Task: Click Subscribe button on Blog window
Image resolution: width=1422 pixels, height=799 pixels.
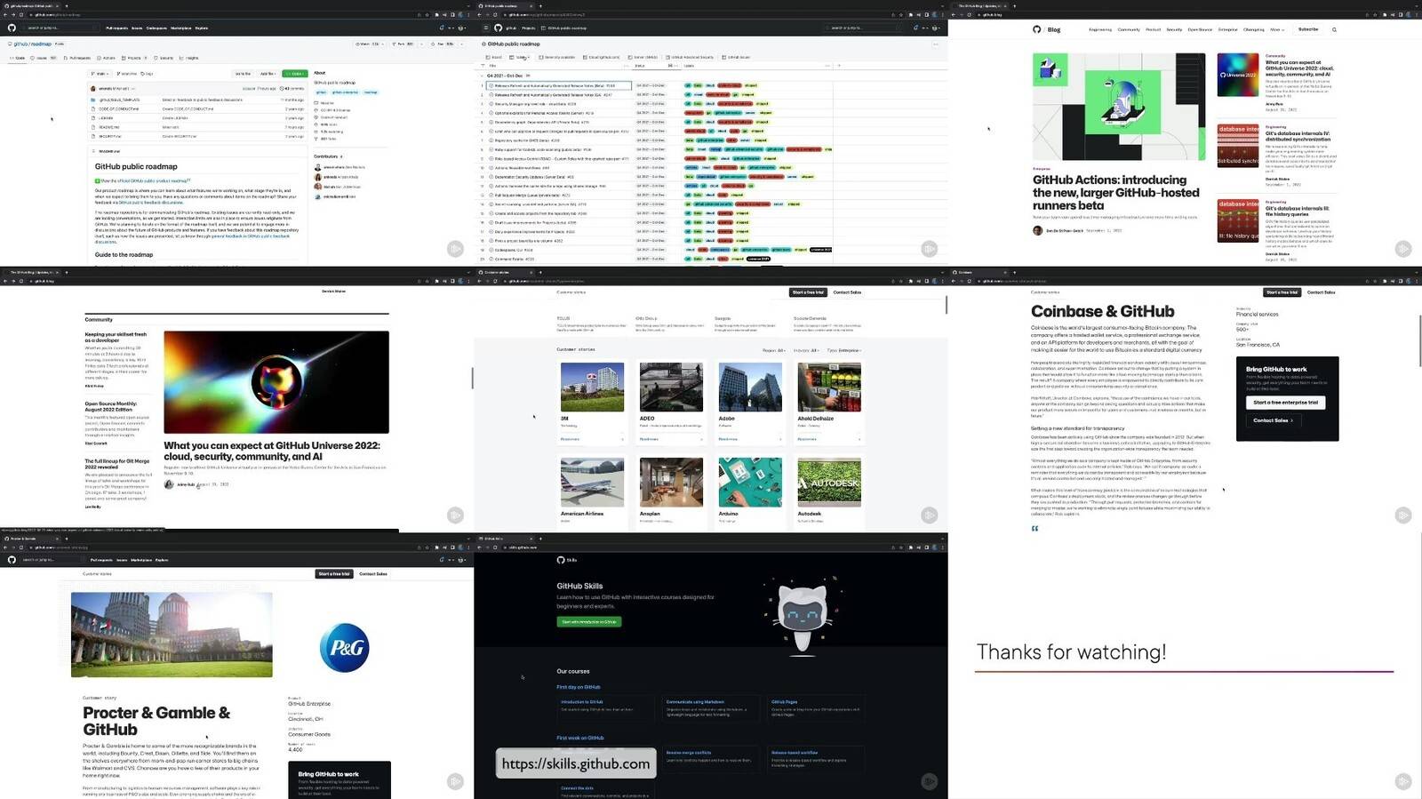Action: 1308,29
